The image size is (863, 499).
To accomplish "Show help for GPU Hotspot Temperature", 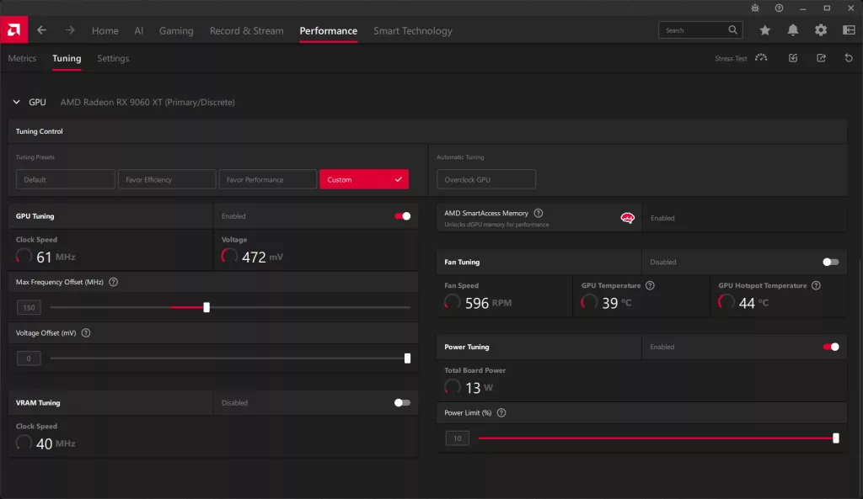I will point(816,286).
